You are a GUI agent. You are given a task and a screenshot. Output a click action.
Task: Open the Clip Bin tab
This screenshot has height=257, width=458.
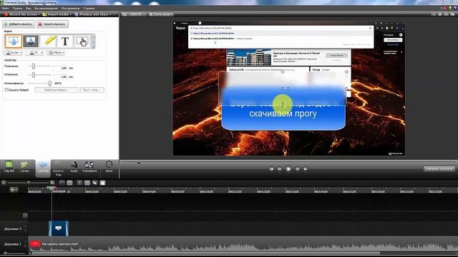pyautogui.click(x=9, y=167)
